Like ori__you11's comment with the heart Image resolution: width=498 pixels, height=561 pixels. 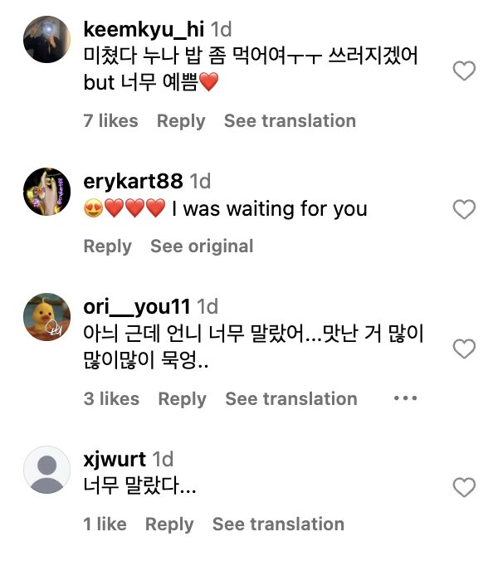tap(464, 349)
